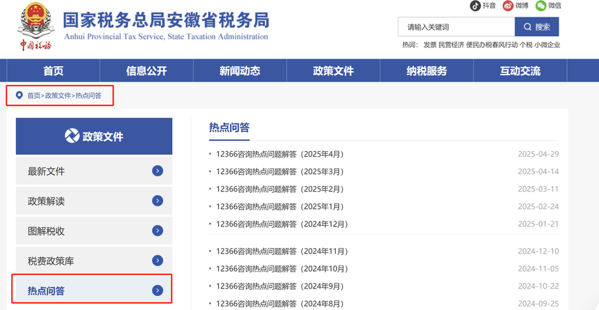Click the date 2025-03-11
Viewport: 599px width, 310px height.
click(538, 189)
